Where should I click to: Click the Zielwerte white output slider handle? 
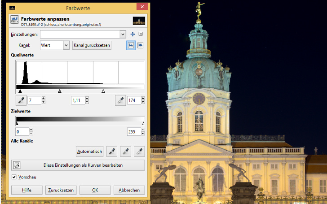(143, 123)
